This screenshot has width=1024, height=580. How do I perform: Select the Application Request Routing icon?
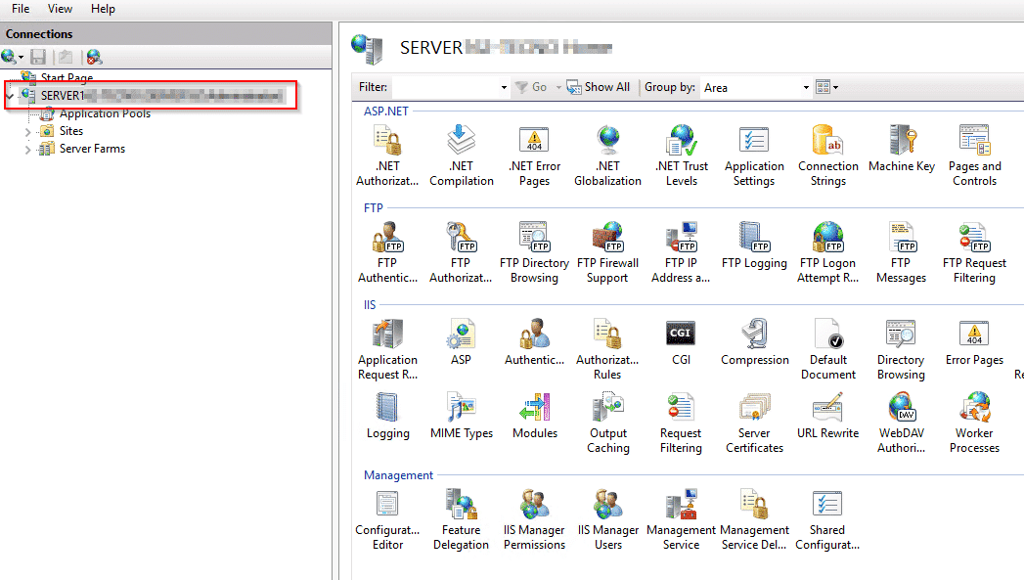point(387,350)
